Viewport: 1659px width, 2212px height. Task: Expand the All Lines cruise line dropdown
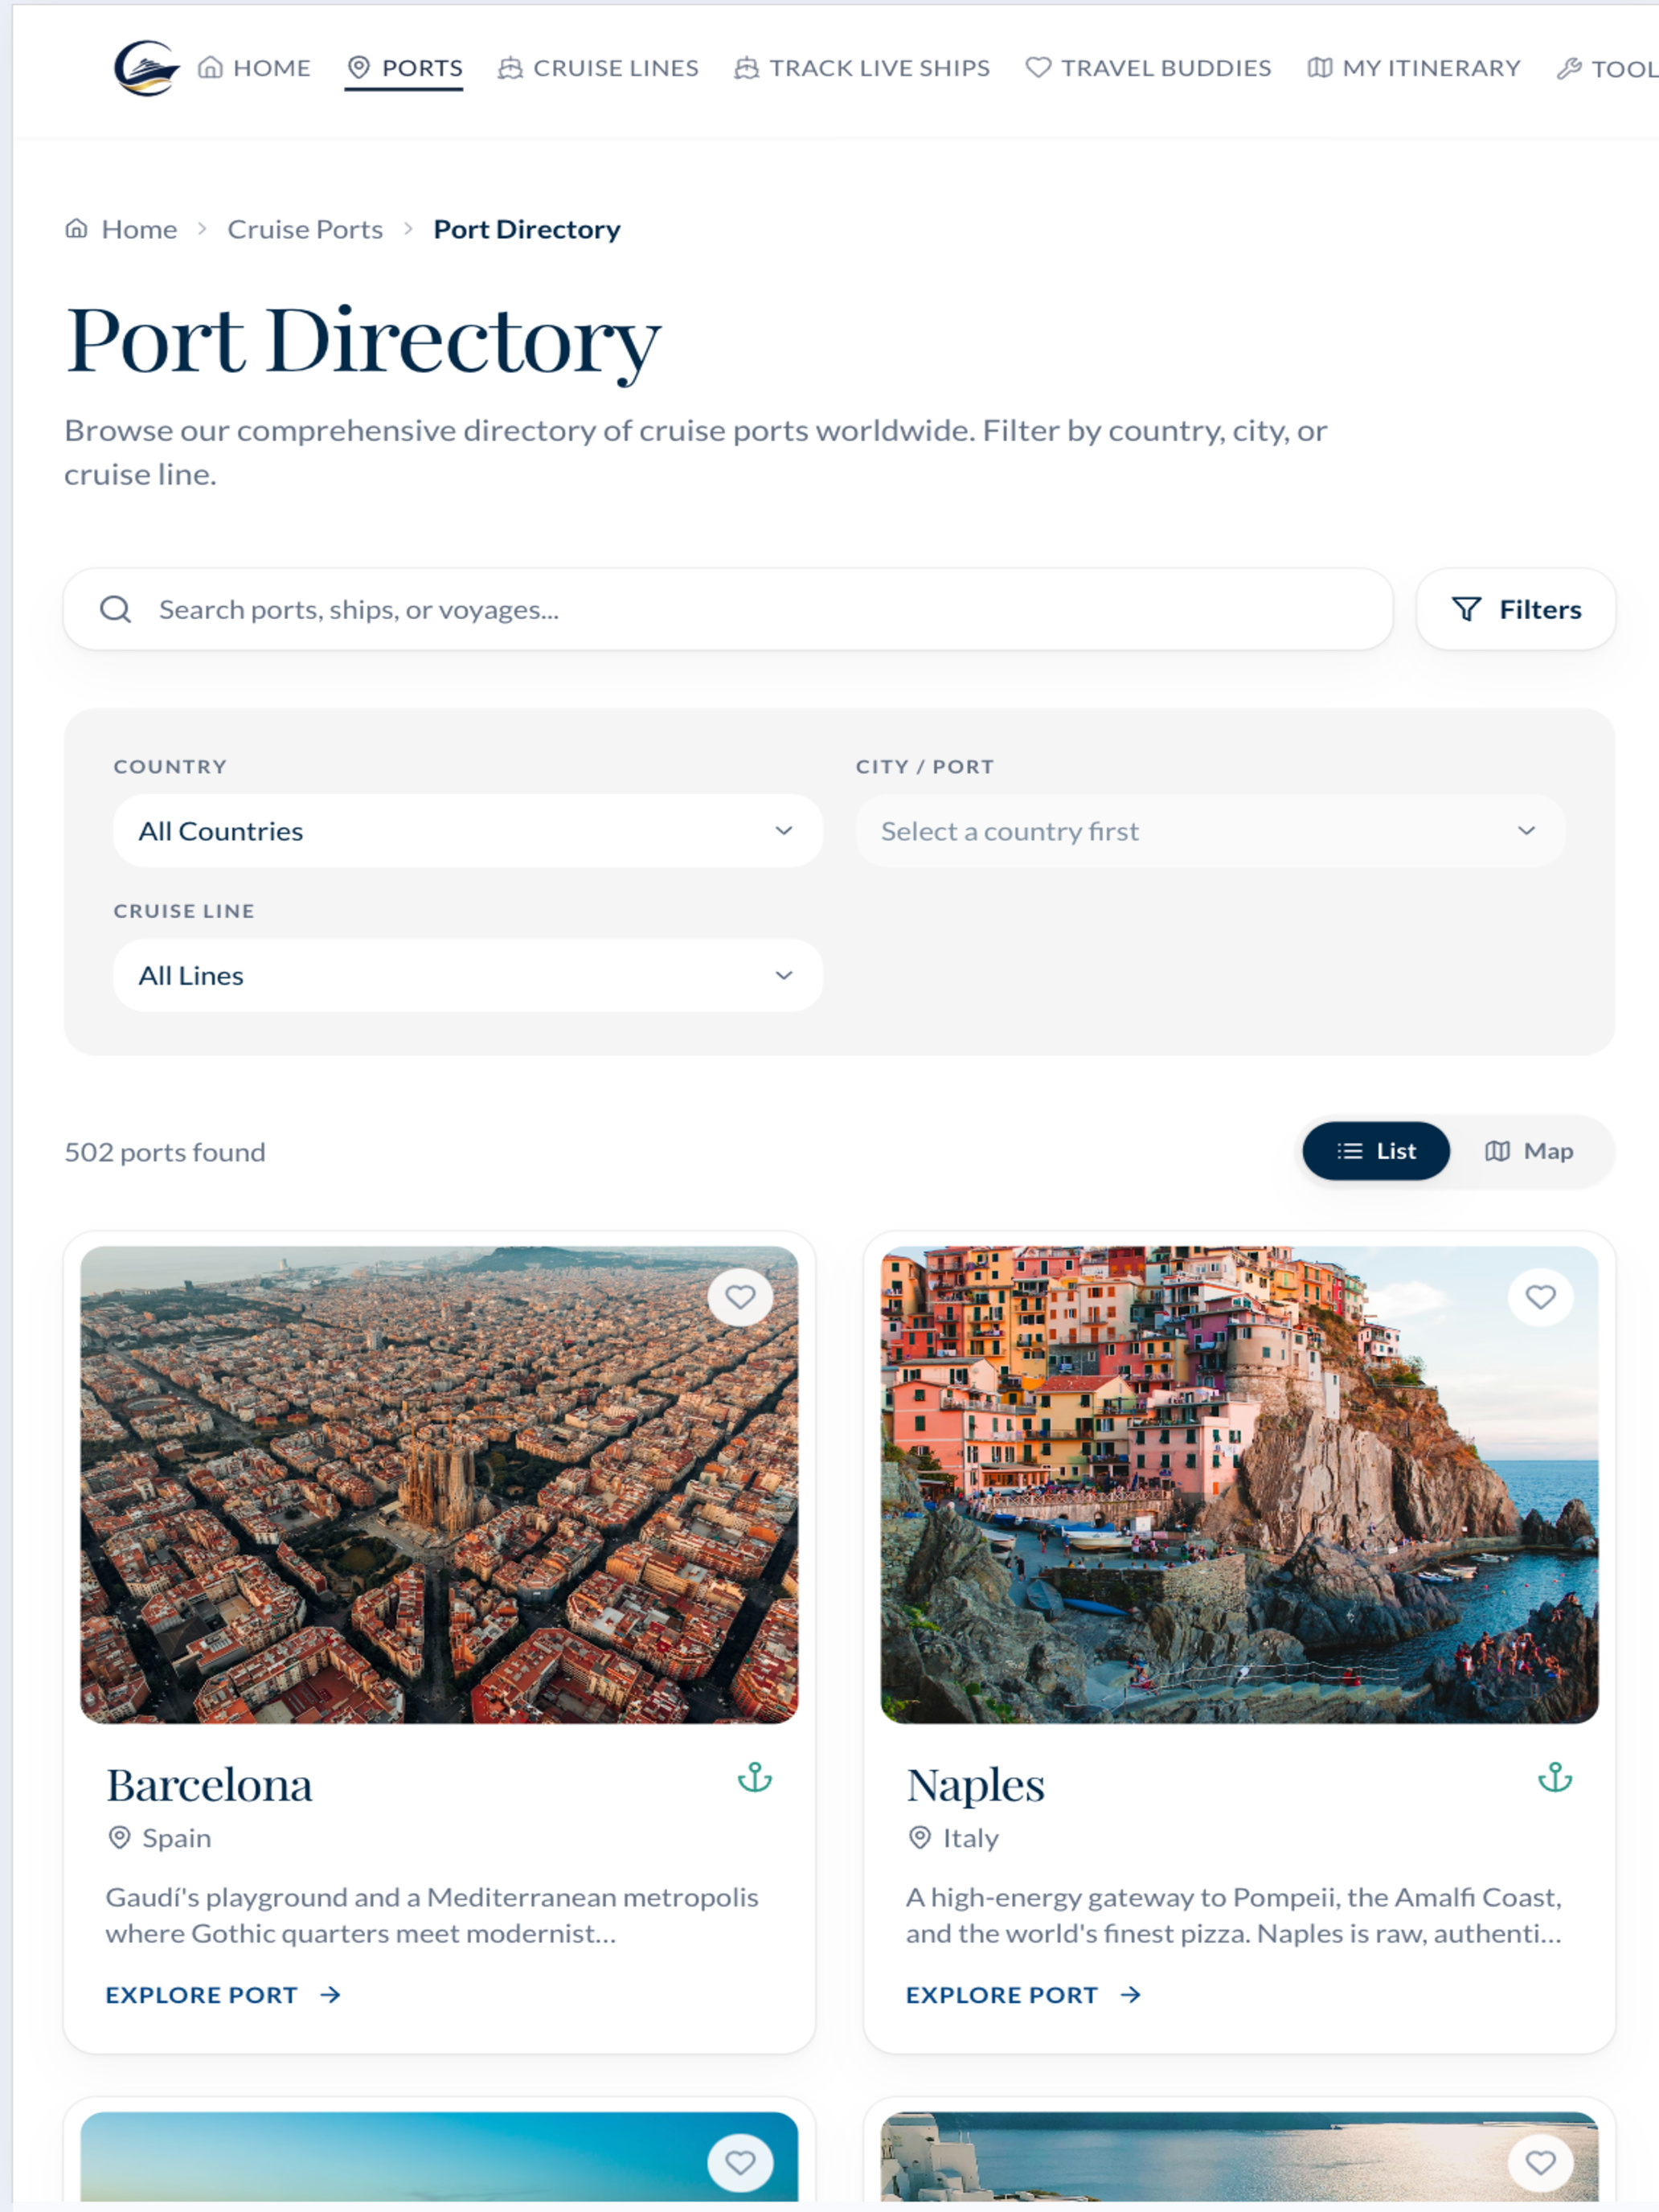tap(468, 975)
